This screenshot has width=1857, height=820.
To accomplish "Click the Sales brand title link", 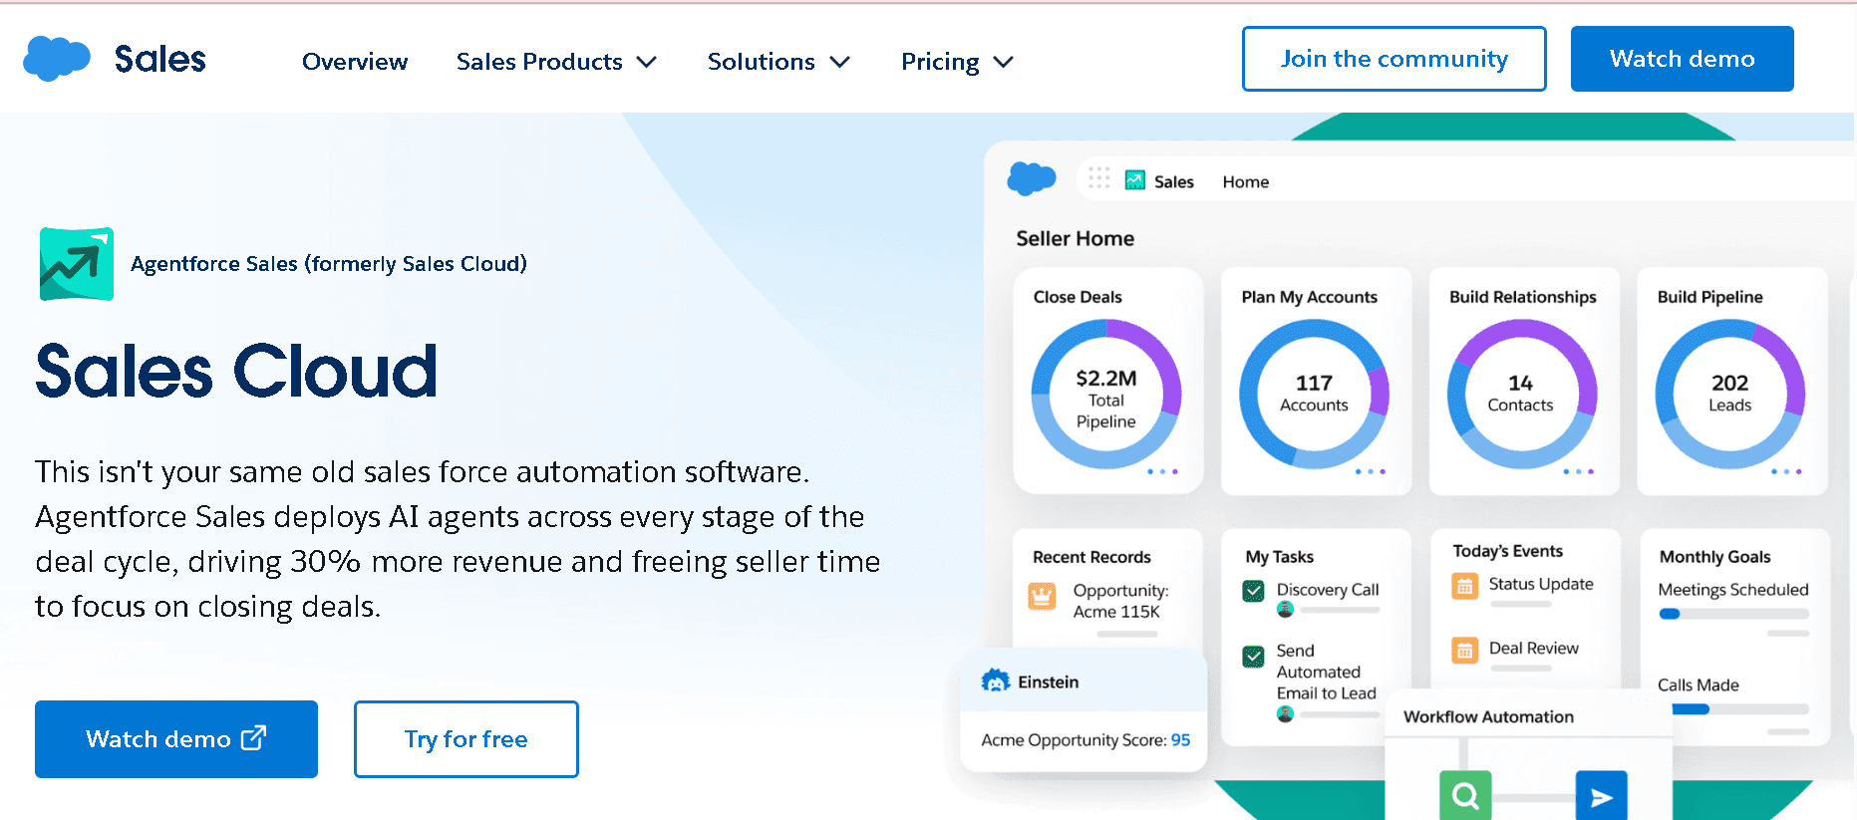I will 159,59.
